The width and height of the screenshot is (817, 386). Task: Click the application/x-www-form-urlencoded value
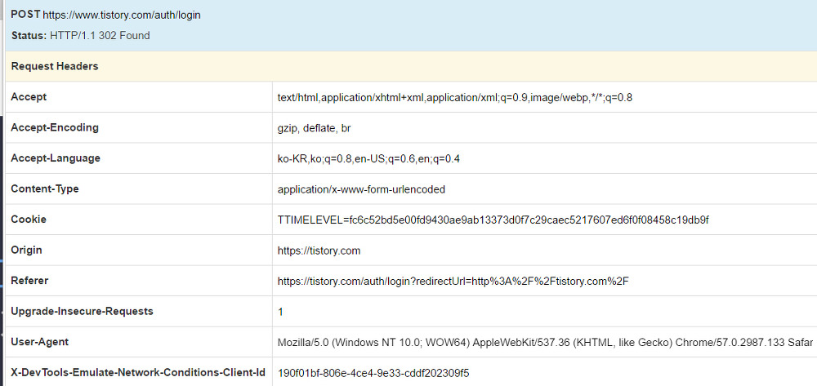click(x=362, y=189)
